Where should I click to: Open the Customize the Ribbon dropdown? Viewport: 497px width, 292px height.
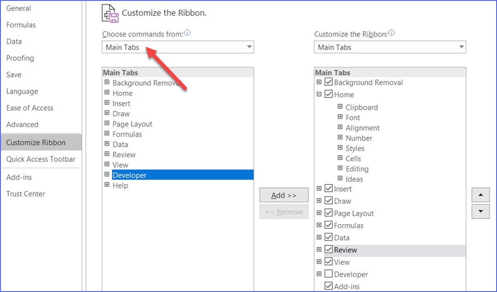click(x=461, y=47)
